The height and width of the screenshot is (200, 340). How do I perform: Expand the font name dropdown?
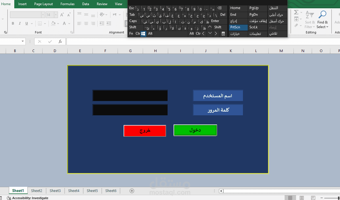(x=43, y=15)
